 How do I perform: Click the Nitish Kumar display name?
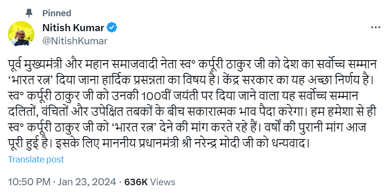73,28
